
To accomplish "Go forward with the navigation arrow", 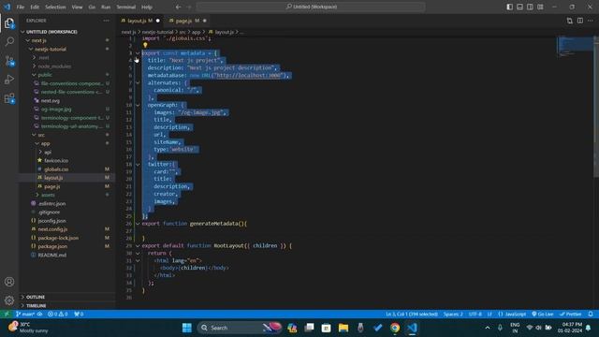I will coord(189,7).
